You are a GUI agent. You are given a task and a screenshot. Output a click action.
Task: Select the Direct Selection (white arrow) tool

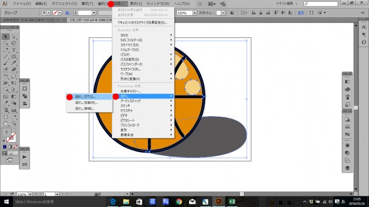pos(14,37)
